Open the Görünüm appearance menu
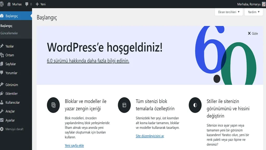The image size is (266, 150). pos(12,85)
